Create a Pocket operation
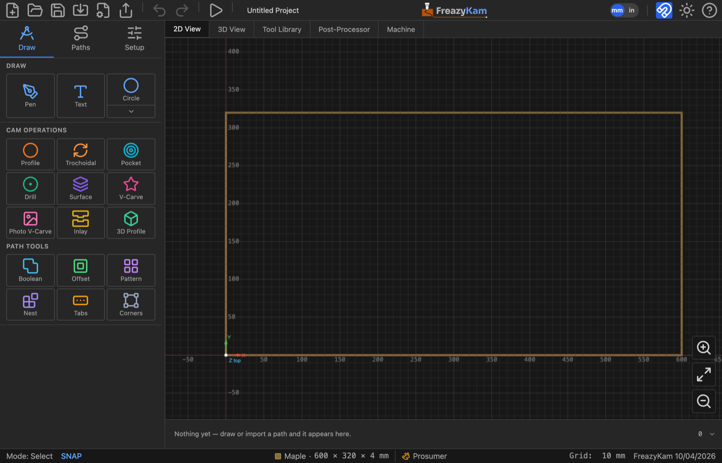The width and height of the screenshot is (722, 463). [x=131, y=154]
